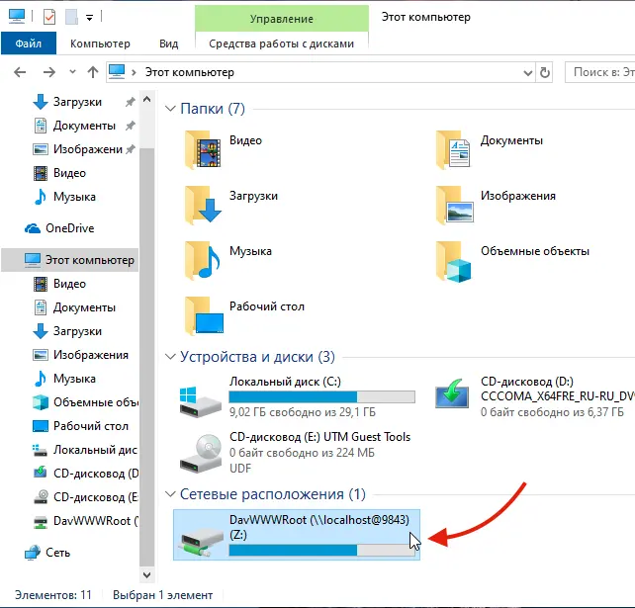Open pinned Изображения in quick access
Image resolution: width=635 pixels, height=608 pixels.
click(88, 149)
